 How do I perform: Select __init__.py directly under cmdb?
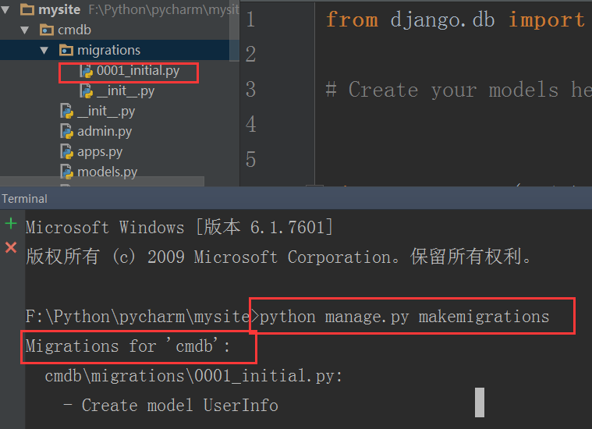[106, 112]
